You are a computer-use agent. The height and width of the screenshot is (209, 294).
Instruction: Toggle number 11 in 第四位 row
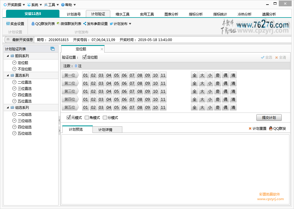tap(163, 99)
